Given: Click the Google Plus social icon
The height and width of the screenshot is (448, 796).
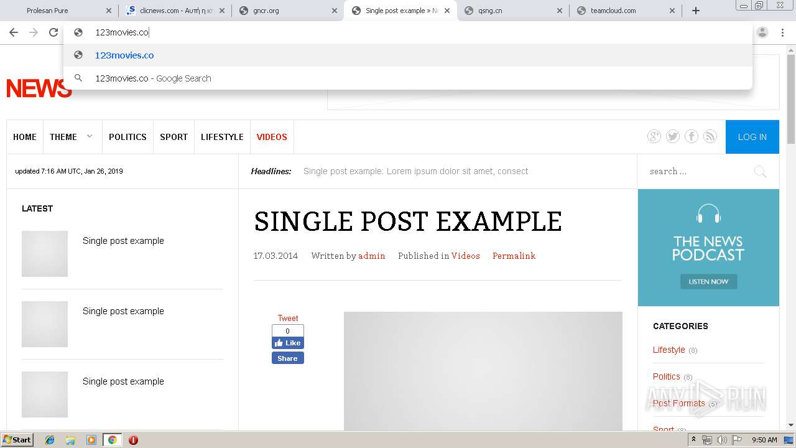Looking at the screenshot, I should click(x=654, y=136).
